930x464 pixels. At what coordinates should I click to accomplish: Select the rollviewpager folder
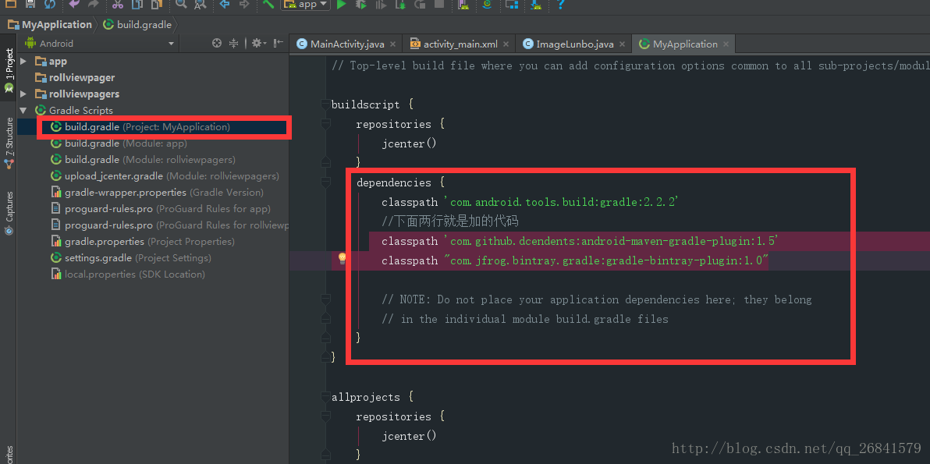click(75, 78)
